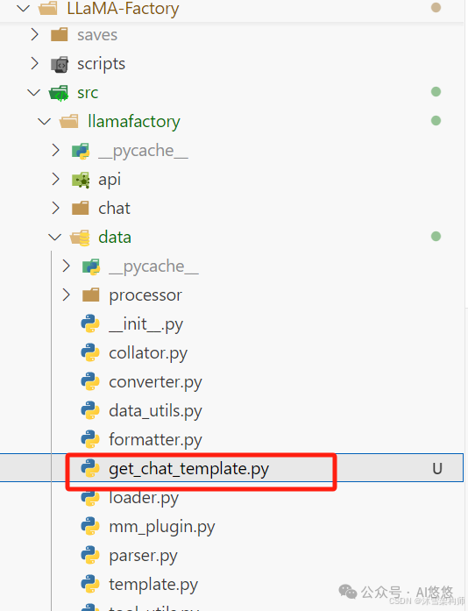Click the Python icon beside template.py
Viewport: 468px width, 611px height.
(x=90, y=584)
